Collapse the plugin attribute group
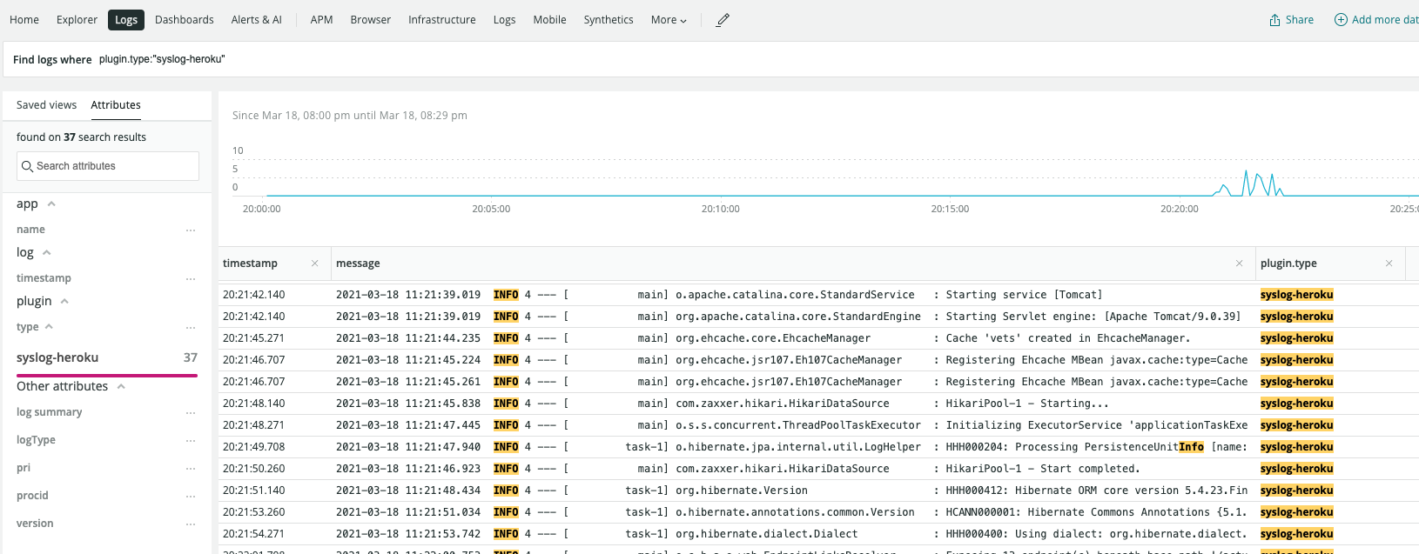This screenshot has width=1419, height=554. (64, 301)
